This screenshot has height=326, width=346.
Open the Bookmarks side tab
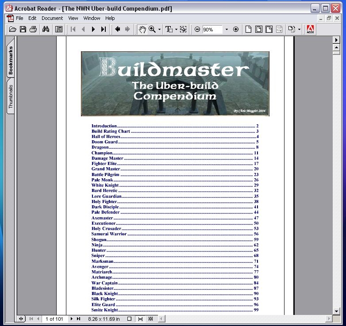coord(11,60)
